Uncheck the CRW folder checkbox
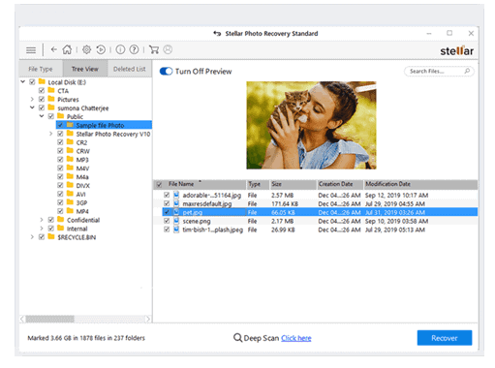The width and height of the screenshot is (495, 368). (60, 151)
